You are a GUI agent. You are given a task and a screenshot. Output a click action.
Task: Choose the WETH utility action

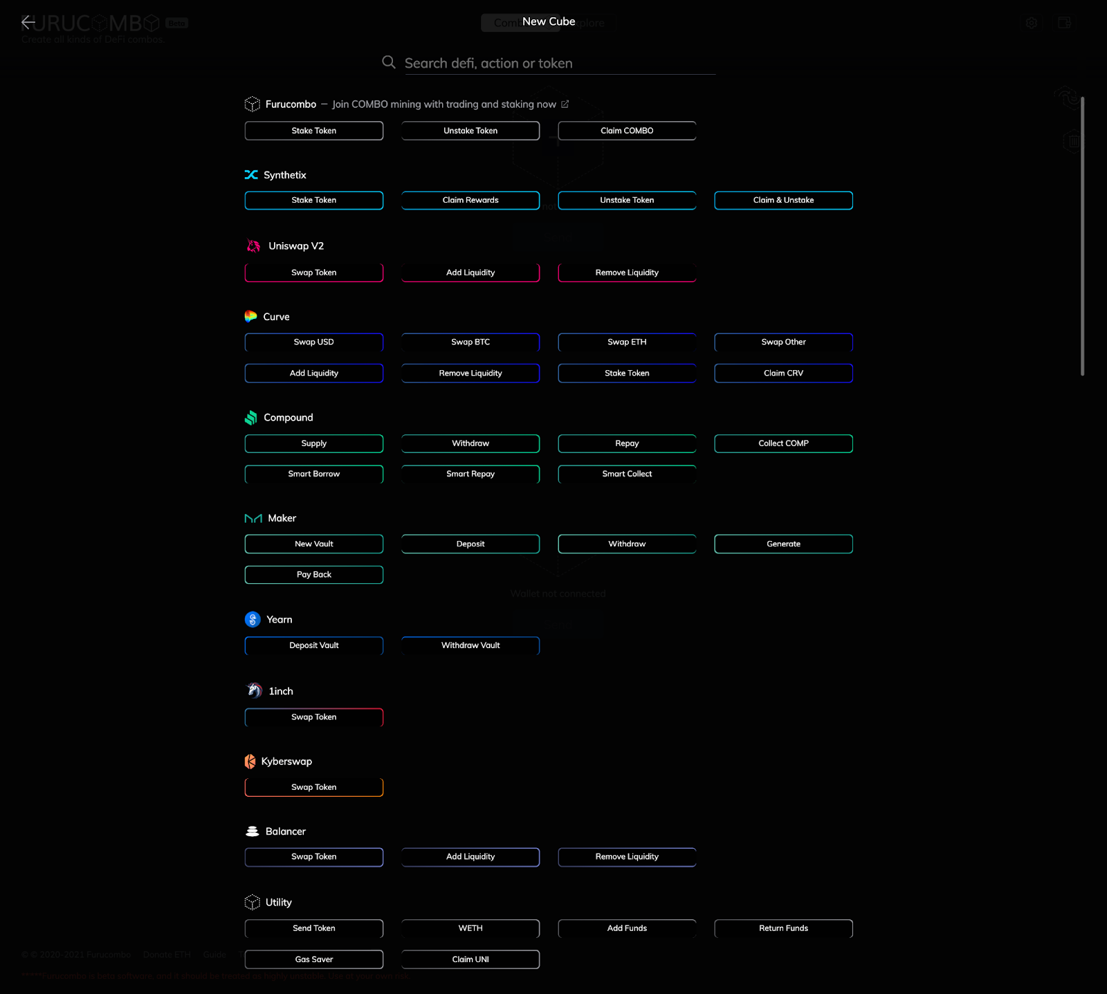[x=470, y=929]
